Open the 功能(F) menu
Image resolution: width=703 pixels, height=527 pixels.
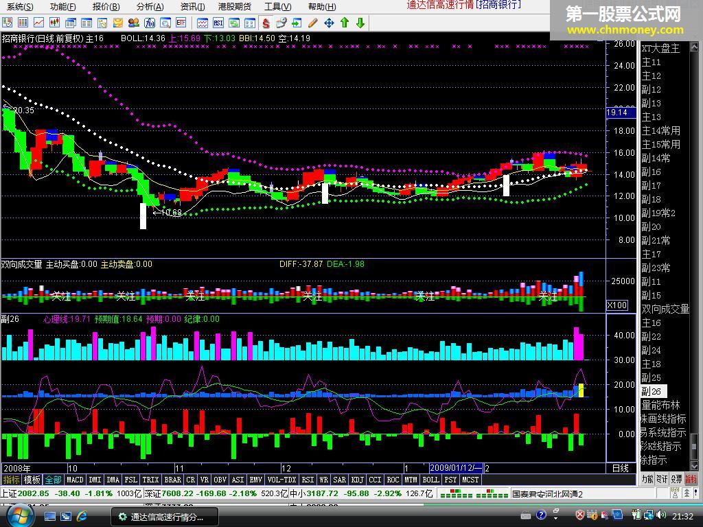click(x=62, y=7)
